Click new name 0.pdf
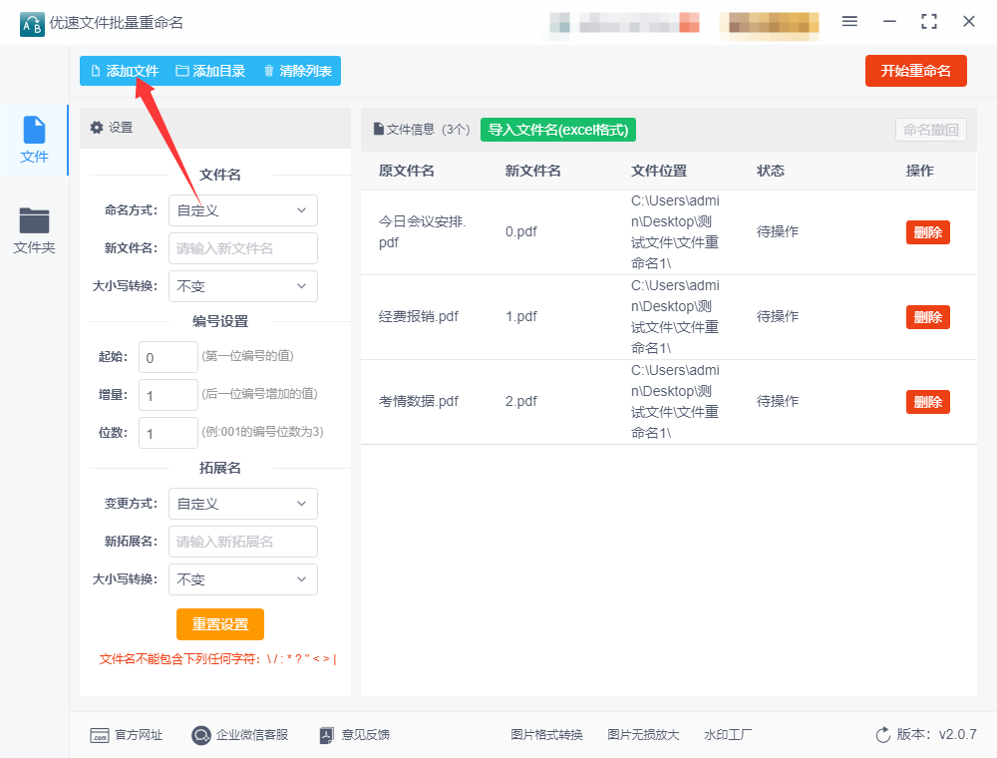Viewport: 997px width, 758px height. (521, 232)
